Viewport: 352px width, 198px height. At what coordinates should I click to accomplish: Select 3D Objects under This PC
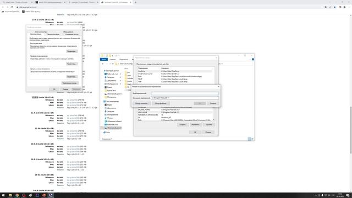pos(113,121)
